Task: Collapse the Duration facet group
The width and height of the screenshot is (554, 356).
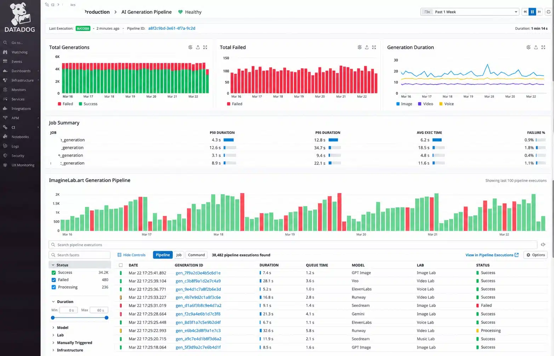Action: [53, 302]
